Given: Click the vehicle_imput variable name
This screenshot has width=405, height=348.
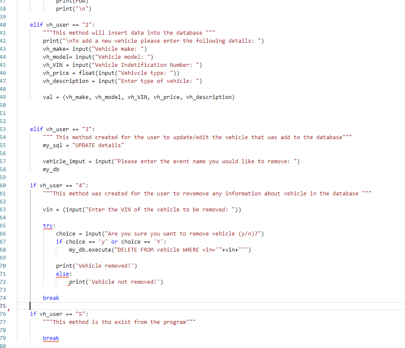Looking at the screenshot, I should point(64,162).
